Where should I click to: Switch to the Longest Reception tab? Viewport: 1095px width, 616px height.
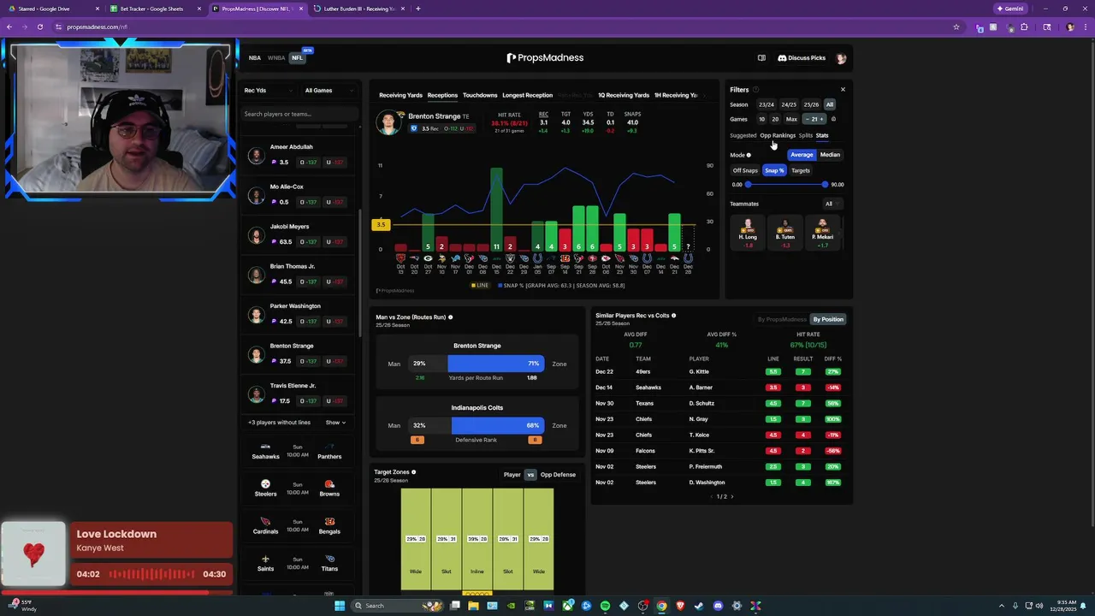527,95
